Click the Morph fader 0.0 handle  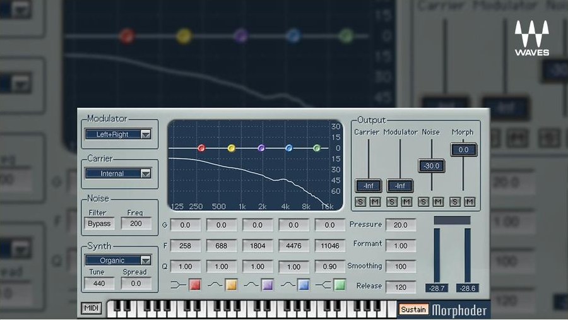pos(463,150)
